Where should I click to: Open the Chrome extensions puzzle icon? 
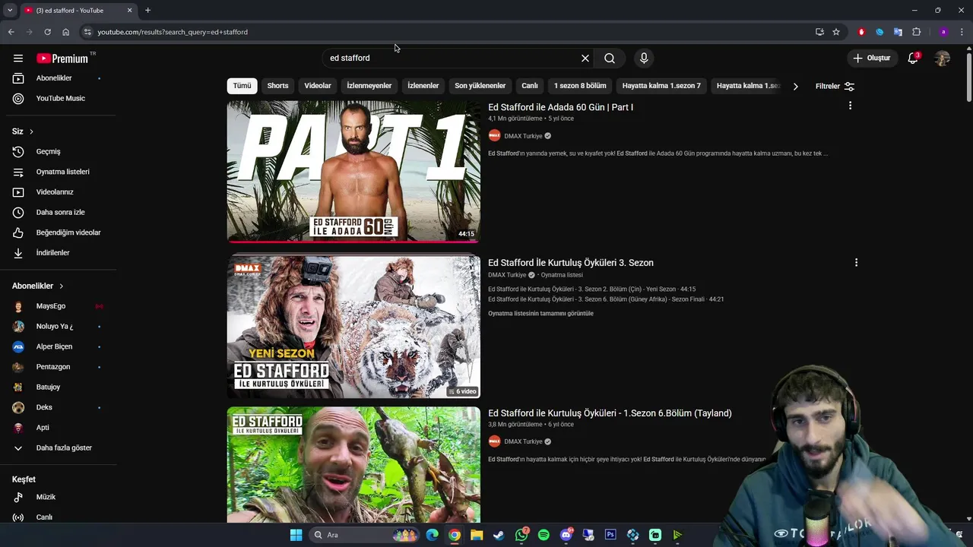click(x=916, y=32)
